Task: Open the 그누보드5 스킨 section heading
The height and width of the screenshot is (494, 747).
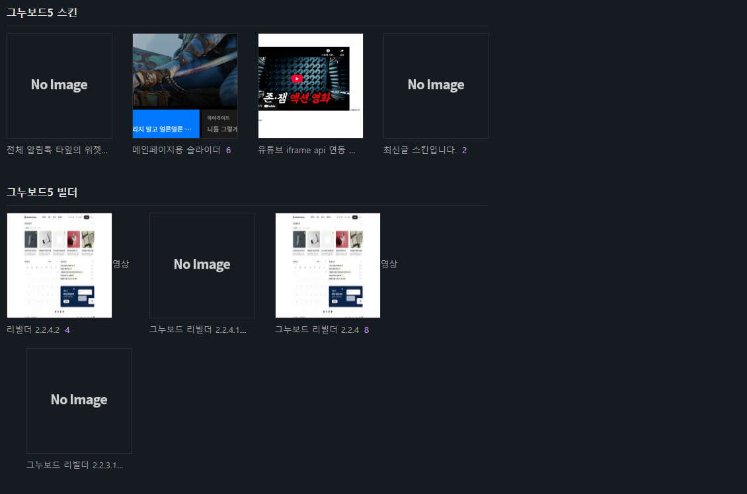Action: 42,13
